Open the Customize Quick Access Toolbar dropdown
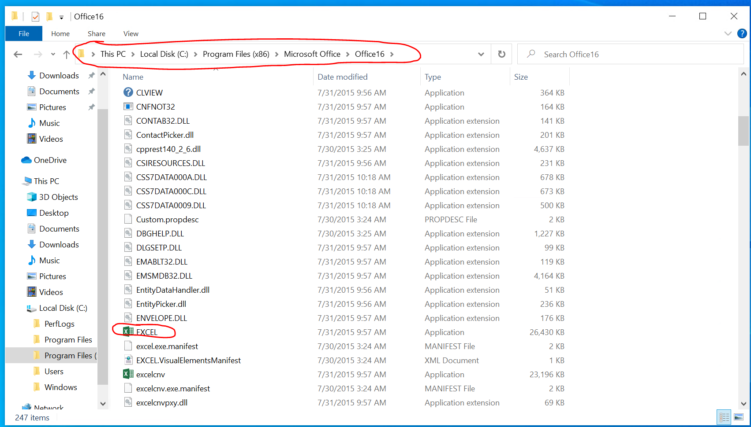 point(61,17)
